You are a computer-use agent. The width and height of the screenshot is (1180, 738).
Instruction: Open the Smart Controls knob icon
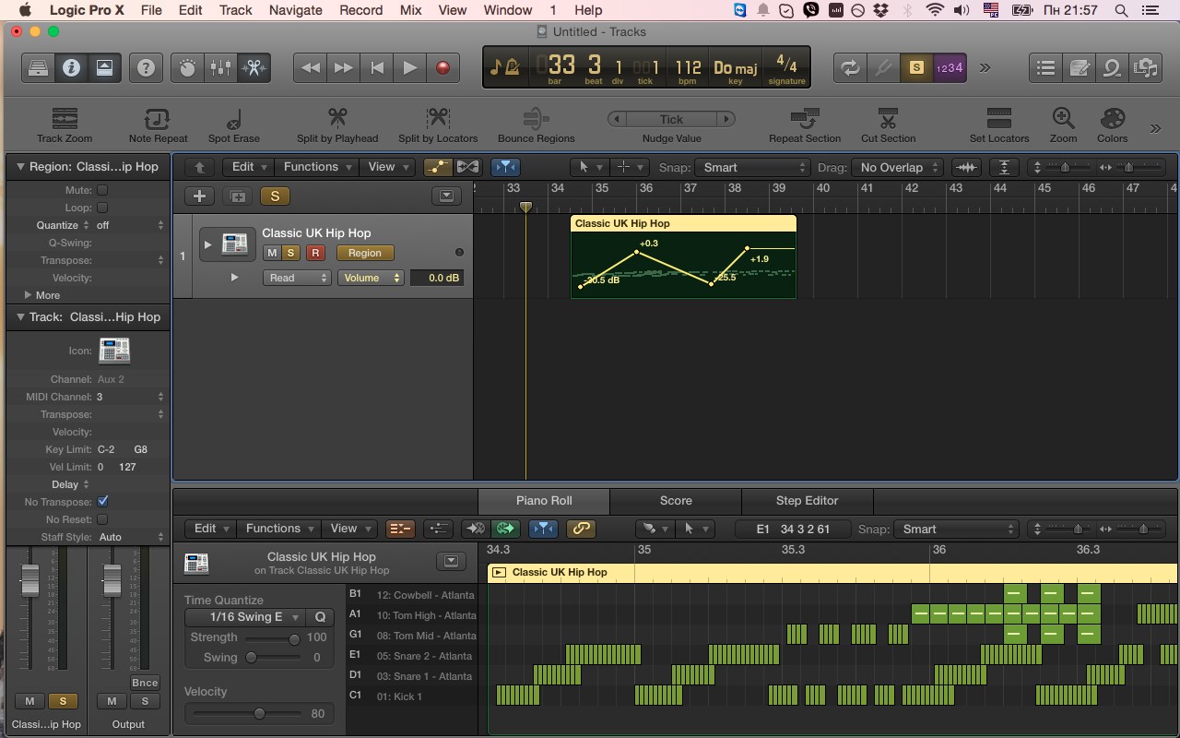187,67
